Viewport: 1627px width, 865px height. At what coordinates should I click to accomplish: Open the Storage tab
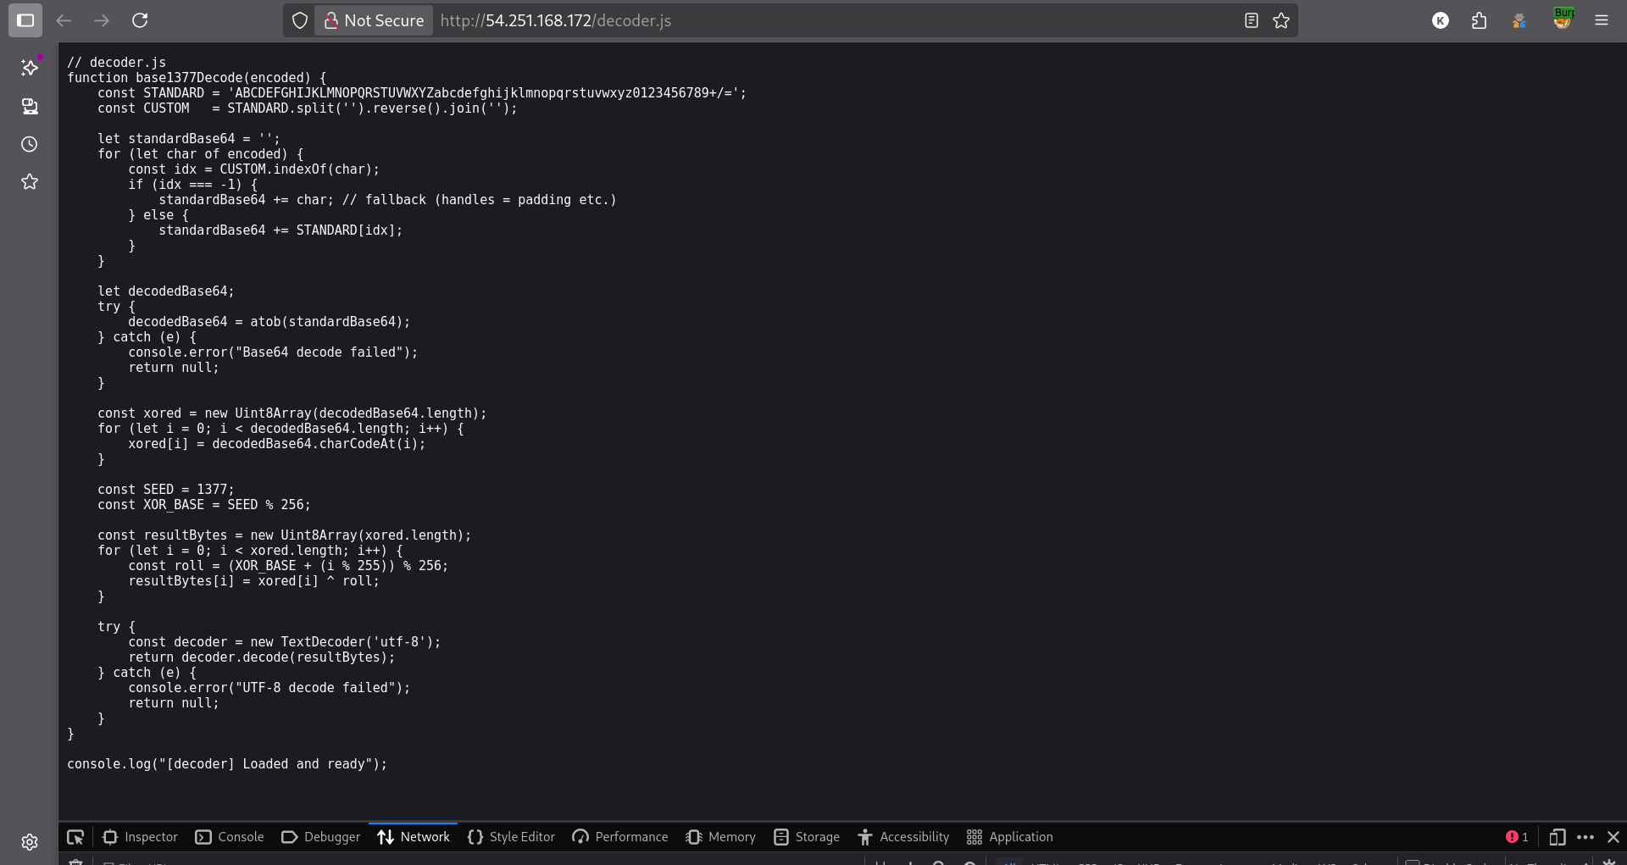(x=807, y=837)
